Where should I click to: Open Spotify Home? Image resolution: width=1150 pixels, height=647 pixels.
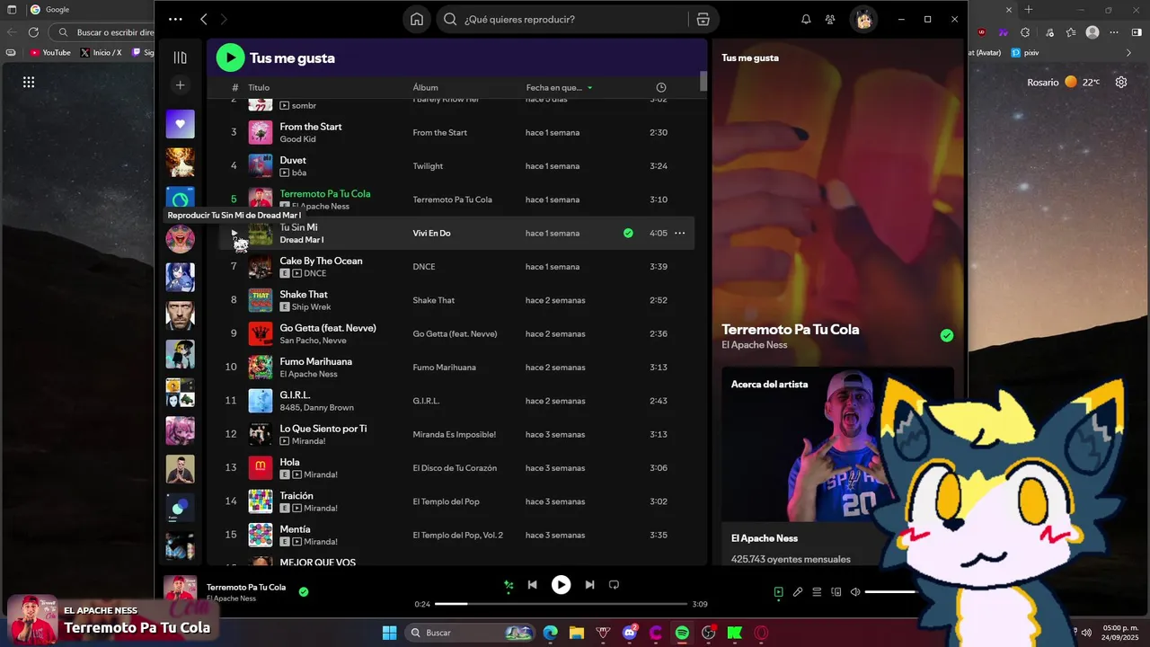(x=417, y=19)
